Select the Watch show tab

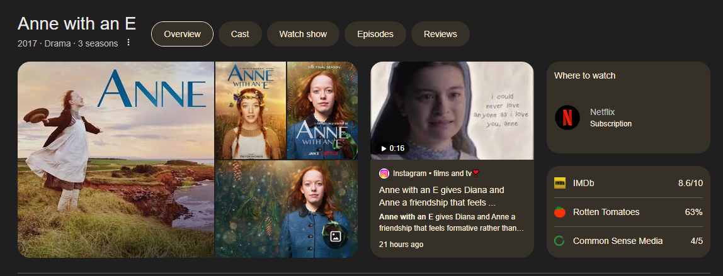point(303,34)
